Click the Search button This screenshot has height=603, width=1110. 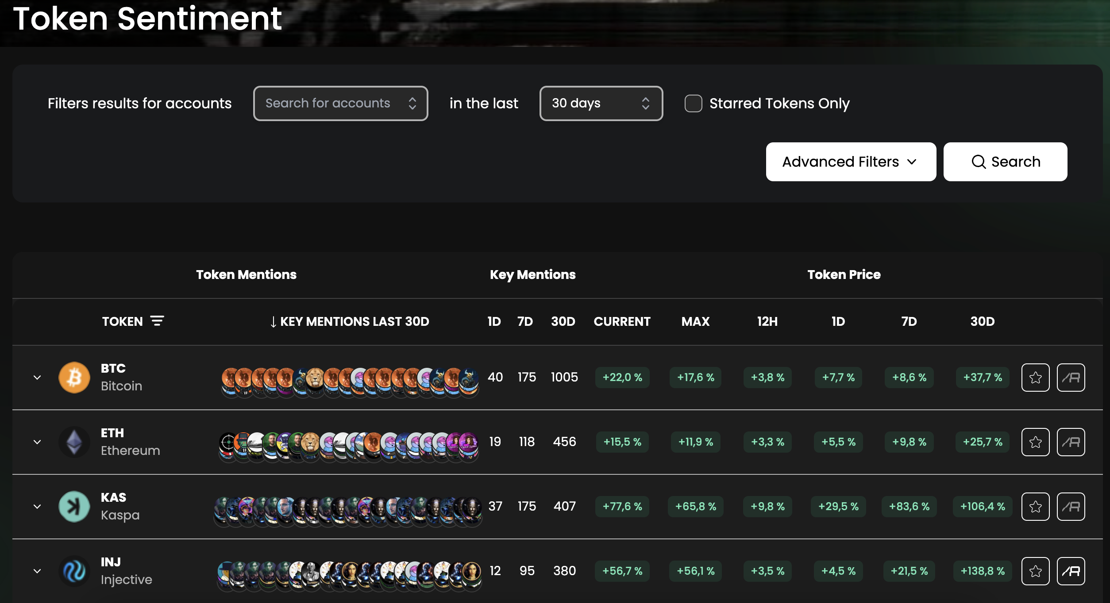click(x=1005, y=162)
